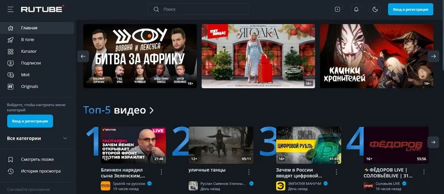Click the bookmark icon beside Смотреть позже
This screenshot has height=194, width=444.
point(10,159)
